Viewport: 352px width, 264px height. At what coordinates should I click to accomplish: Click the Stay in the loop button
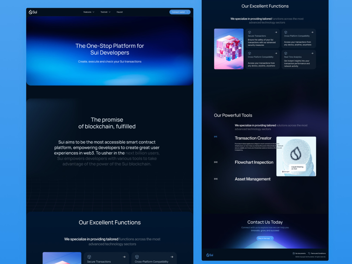tap(265, 238)
